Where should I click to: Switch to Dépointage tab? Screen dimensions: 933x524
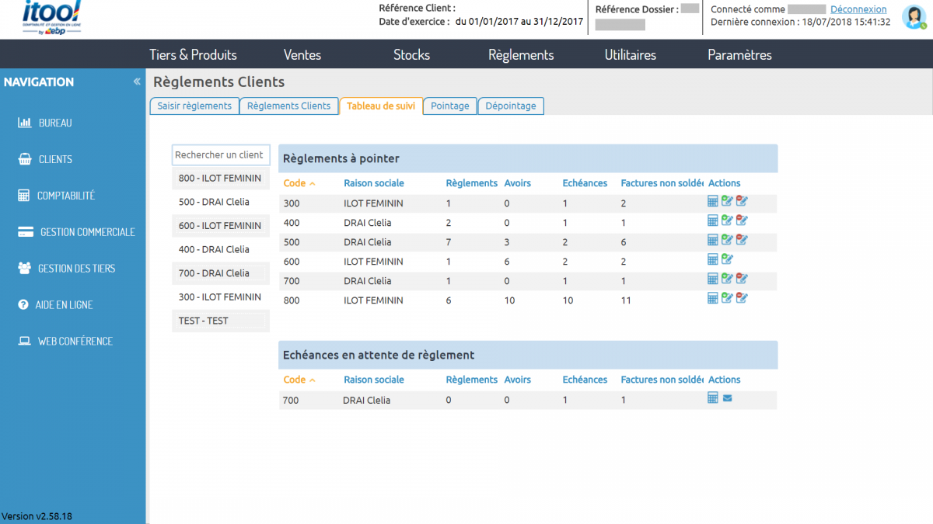coord(511,106)
